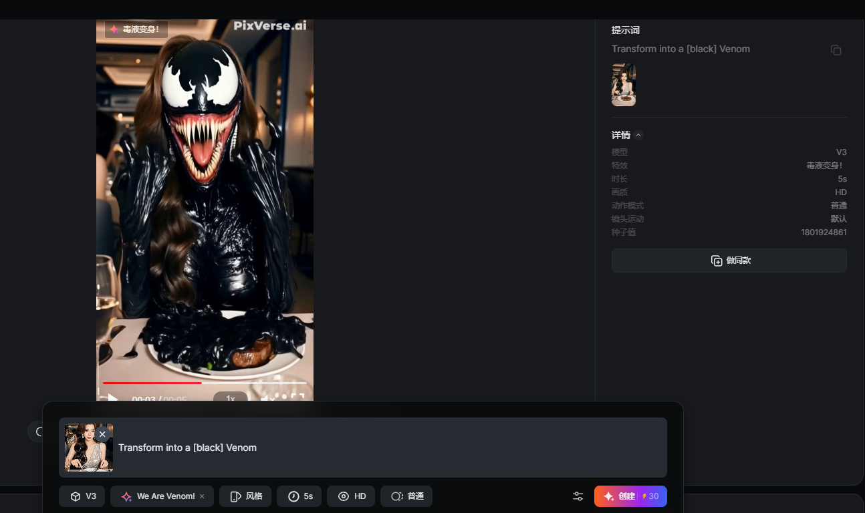This screenshot has width=865, height=513.
Task: Click the 创建 create button
Action: click(630, 496)
